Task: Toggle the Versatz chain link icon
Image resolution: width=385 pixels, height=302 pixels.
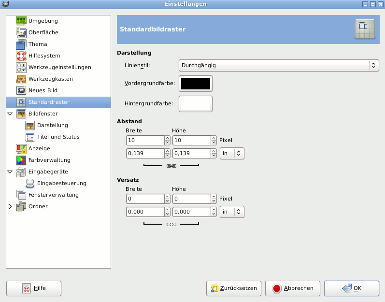Action: 171,224
